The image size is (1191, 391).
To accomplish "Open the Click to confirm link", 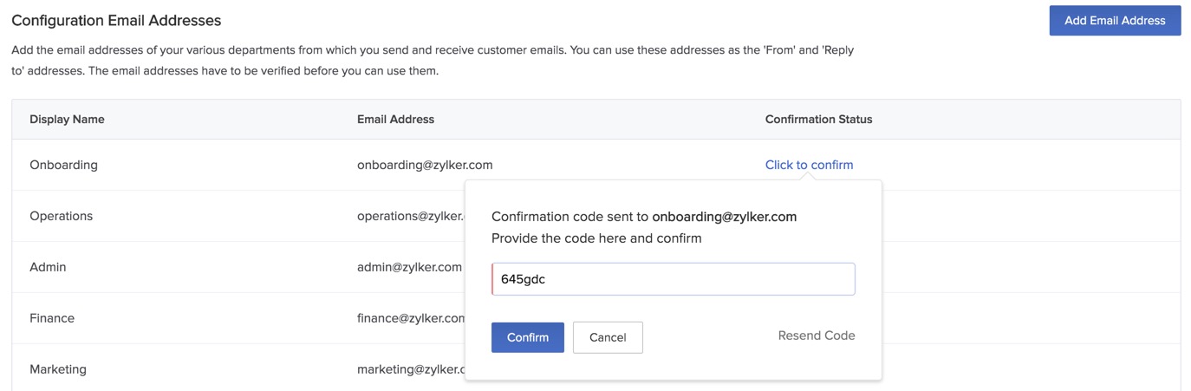I will pos(809,165).
